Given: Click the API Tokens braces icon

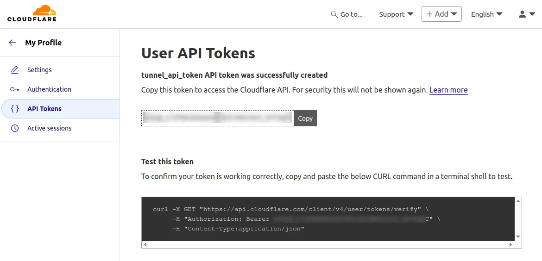Looking at the screenshot, I should click(x=15, y=109).
